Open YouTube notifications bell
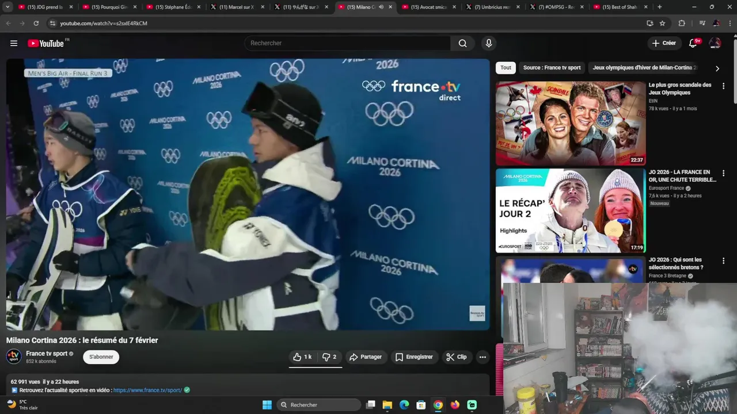This screenshot has width=737, height=414. (693, 43)
